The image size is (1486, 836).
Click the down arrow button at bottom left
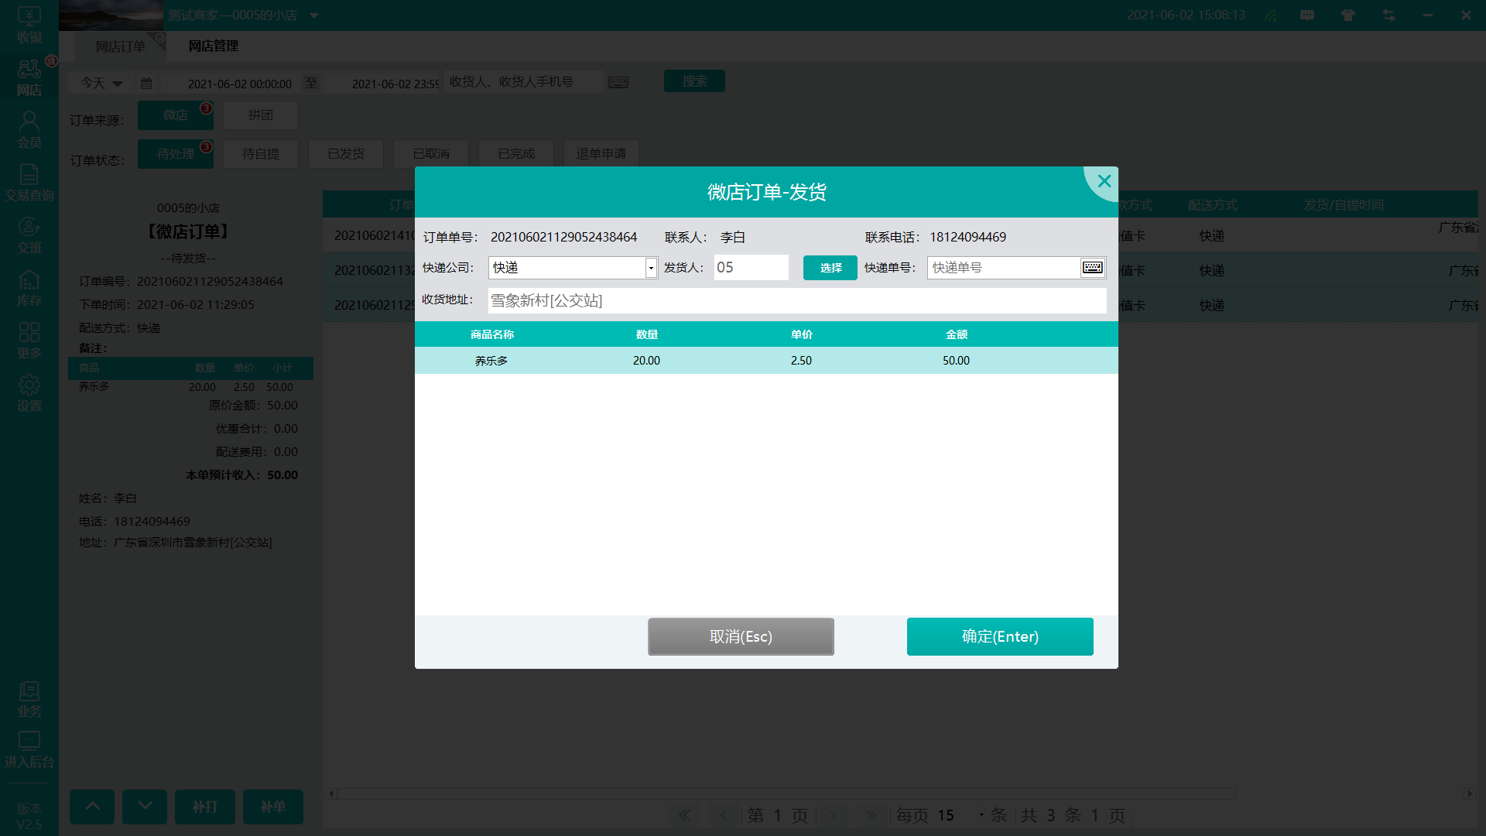tap(145, 807)
